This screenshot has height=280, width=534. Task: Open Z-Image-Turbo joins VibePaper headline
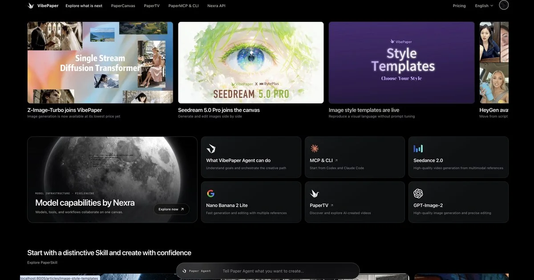tap(65, 110)
